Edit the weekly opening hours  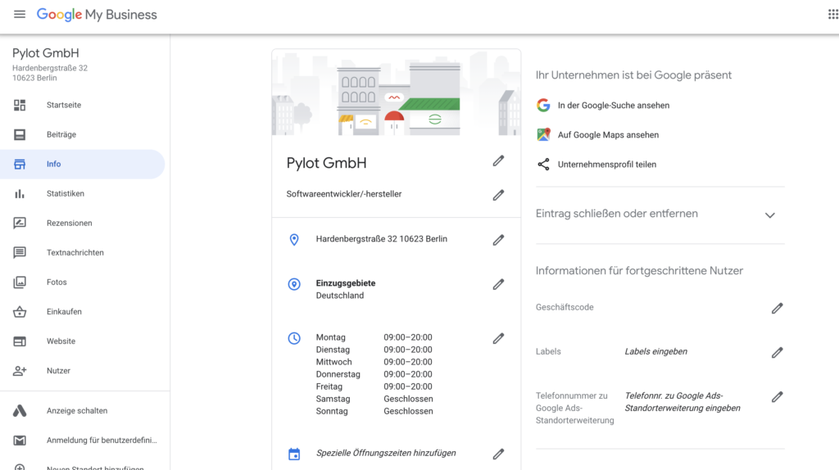[498, 338]
